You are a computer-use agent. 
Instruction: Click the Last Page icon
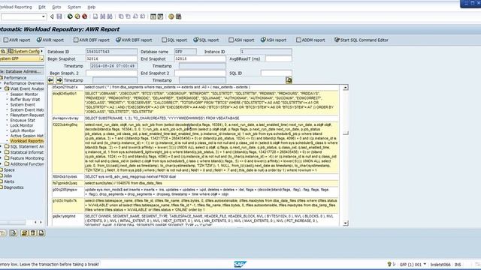click(143, 16)
